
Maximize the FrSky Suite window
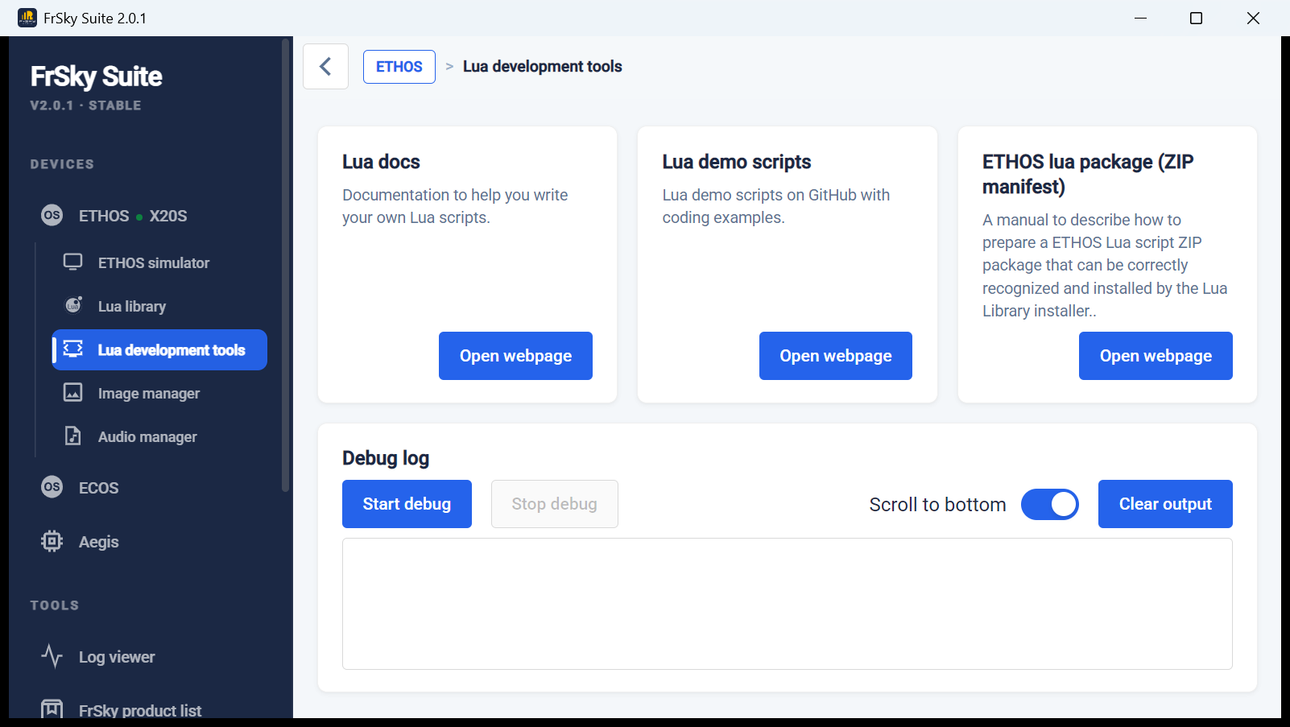pos(1197,18)
